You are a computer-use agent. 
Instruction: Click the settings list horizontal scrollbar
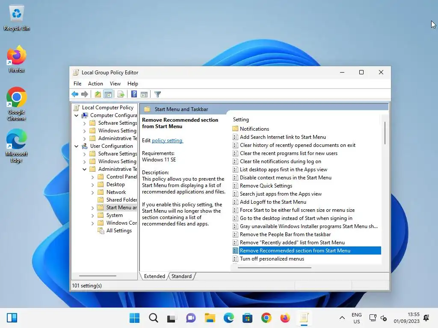[274, 267]
